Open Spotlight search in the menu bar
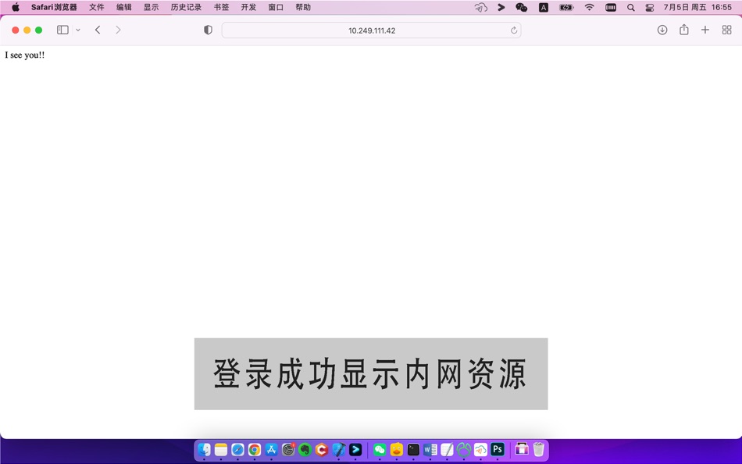This screenshot has height=464, width=742. click(x=630, y=7)
